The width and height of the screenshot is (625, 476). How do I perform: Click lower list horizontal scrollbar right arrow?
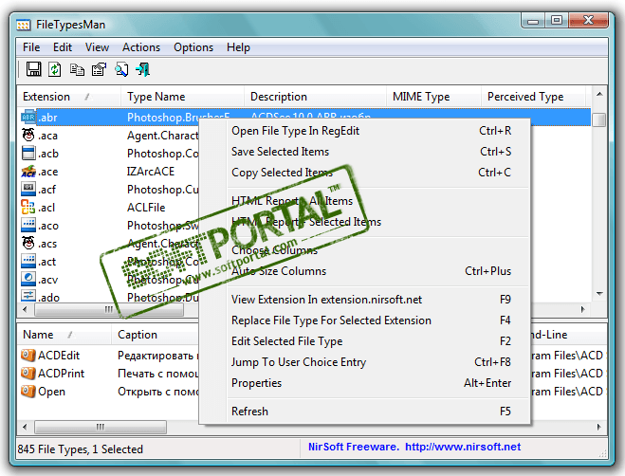tap(598, 427)
